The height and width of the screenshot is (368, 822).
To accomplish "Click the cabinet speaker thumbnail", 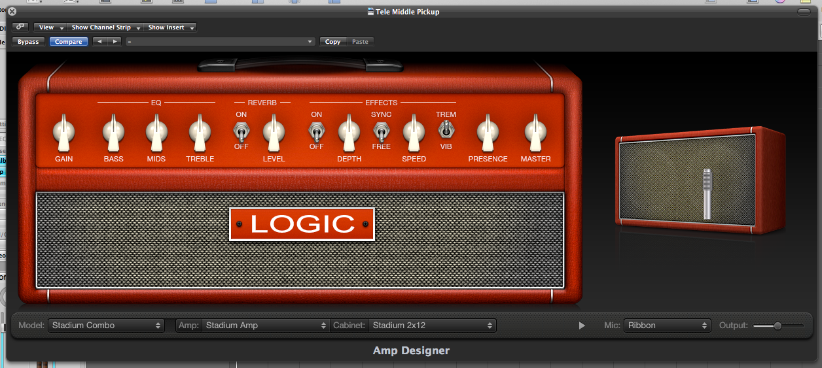I will [x=700, y=180].
